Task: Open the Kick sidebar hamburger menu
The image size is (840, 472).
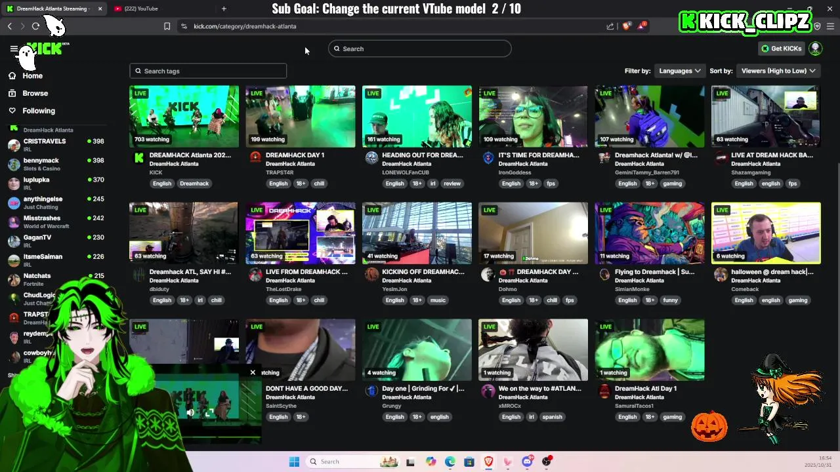Action: click(x=14, y=49)
